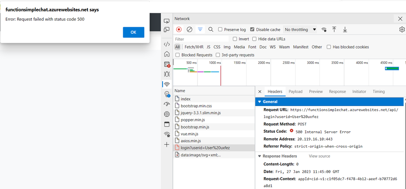Image resolution: width=406 pixels, height=189 pixels.
Task: Filter by Other requests
Action: pyautogui.click(x=317, y=47)
